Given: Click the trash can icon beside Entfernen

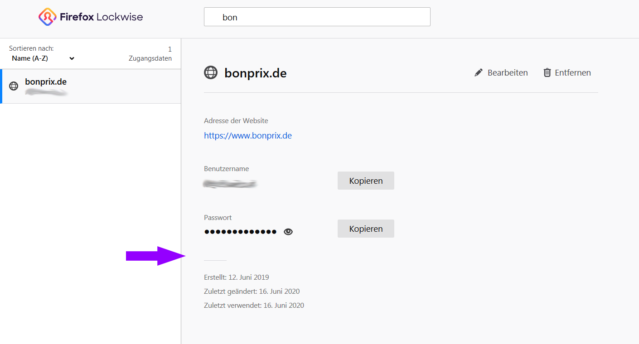Looking at the screenshot, I should click(547, 72).
